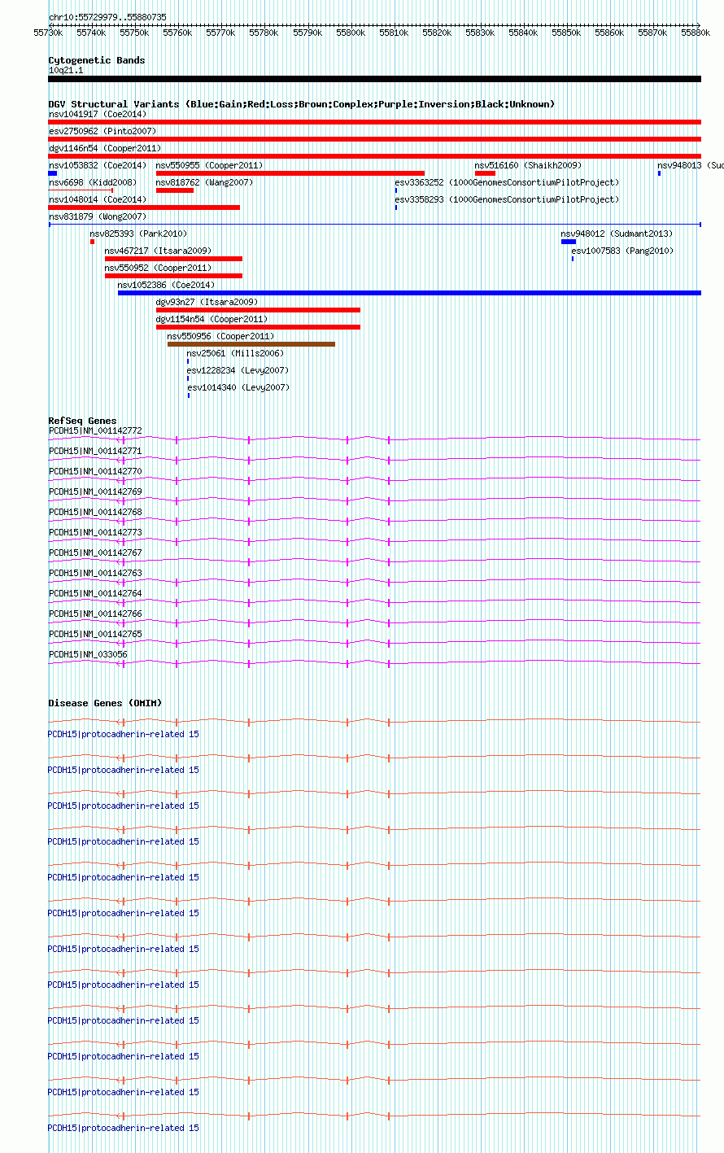
Task: Open the nsv948013 variant label
Action: click(690, 165)
